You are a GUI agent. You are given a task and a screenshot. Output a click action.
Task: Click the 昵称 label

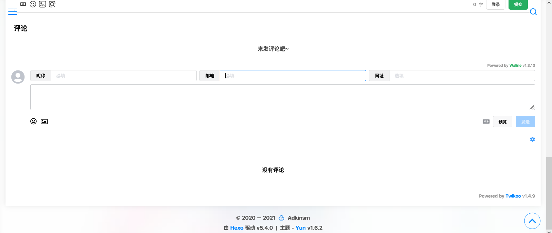click(x=41, y=76)
